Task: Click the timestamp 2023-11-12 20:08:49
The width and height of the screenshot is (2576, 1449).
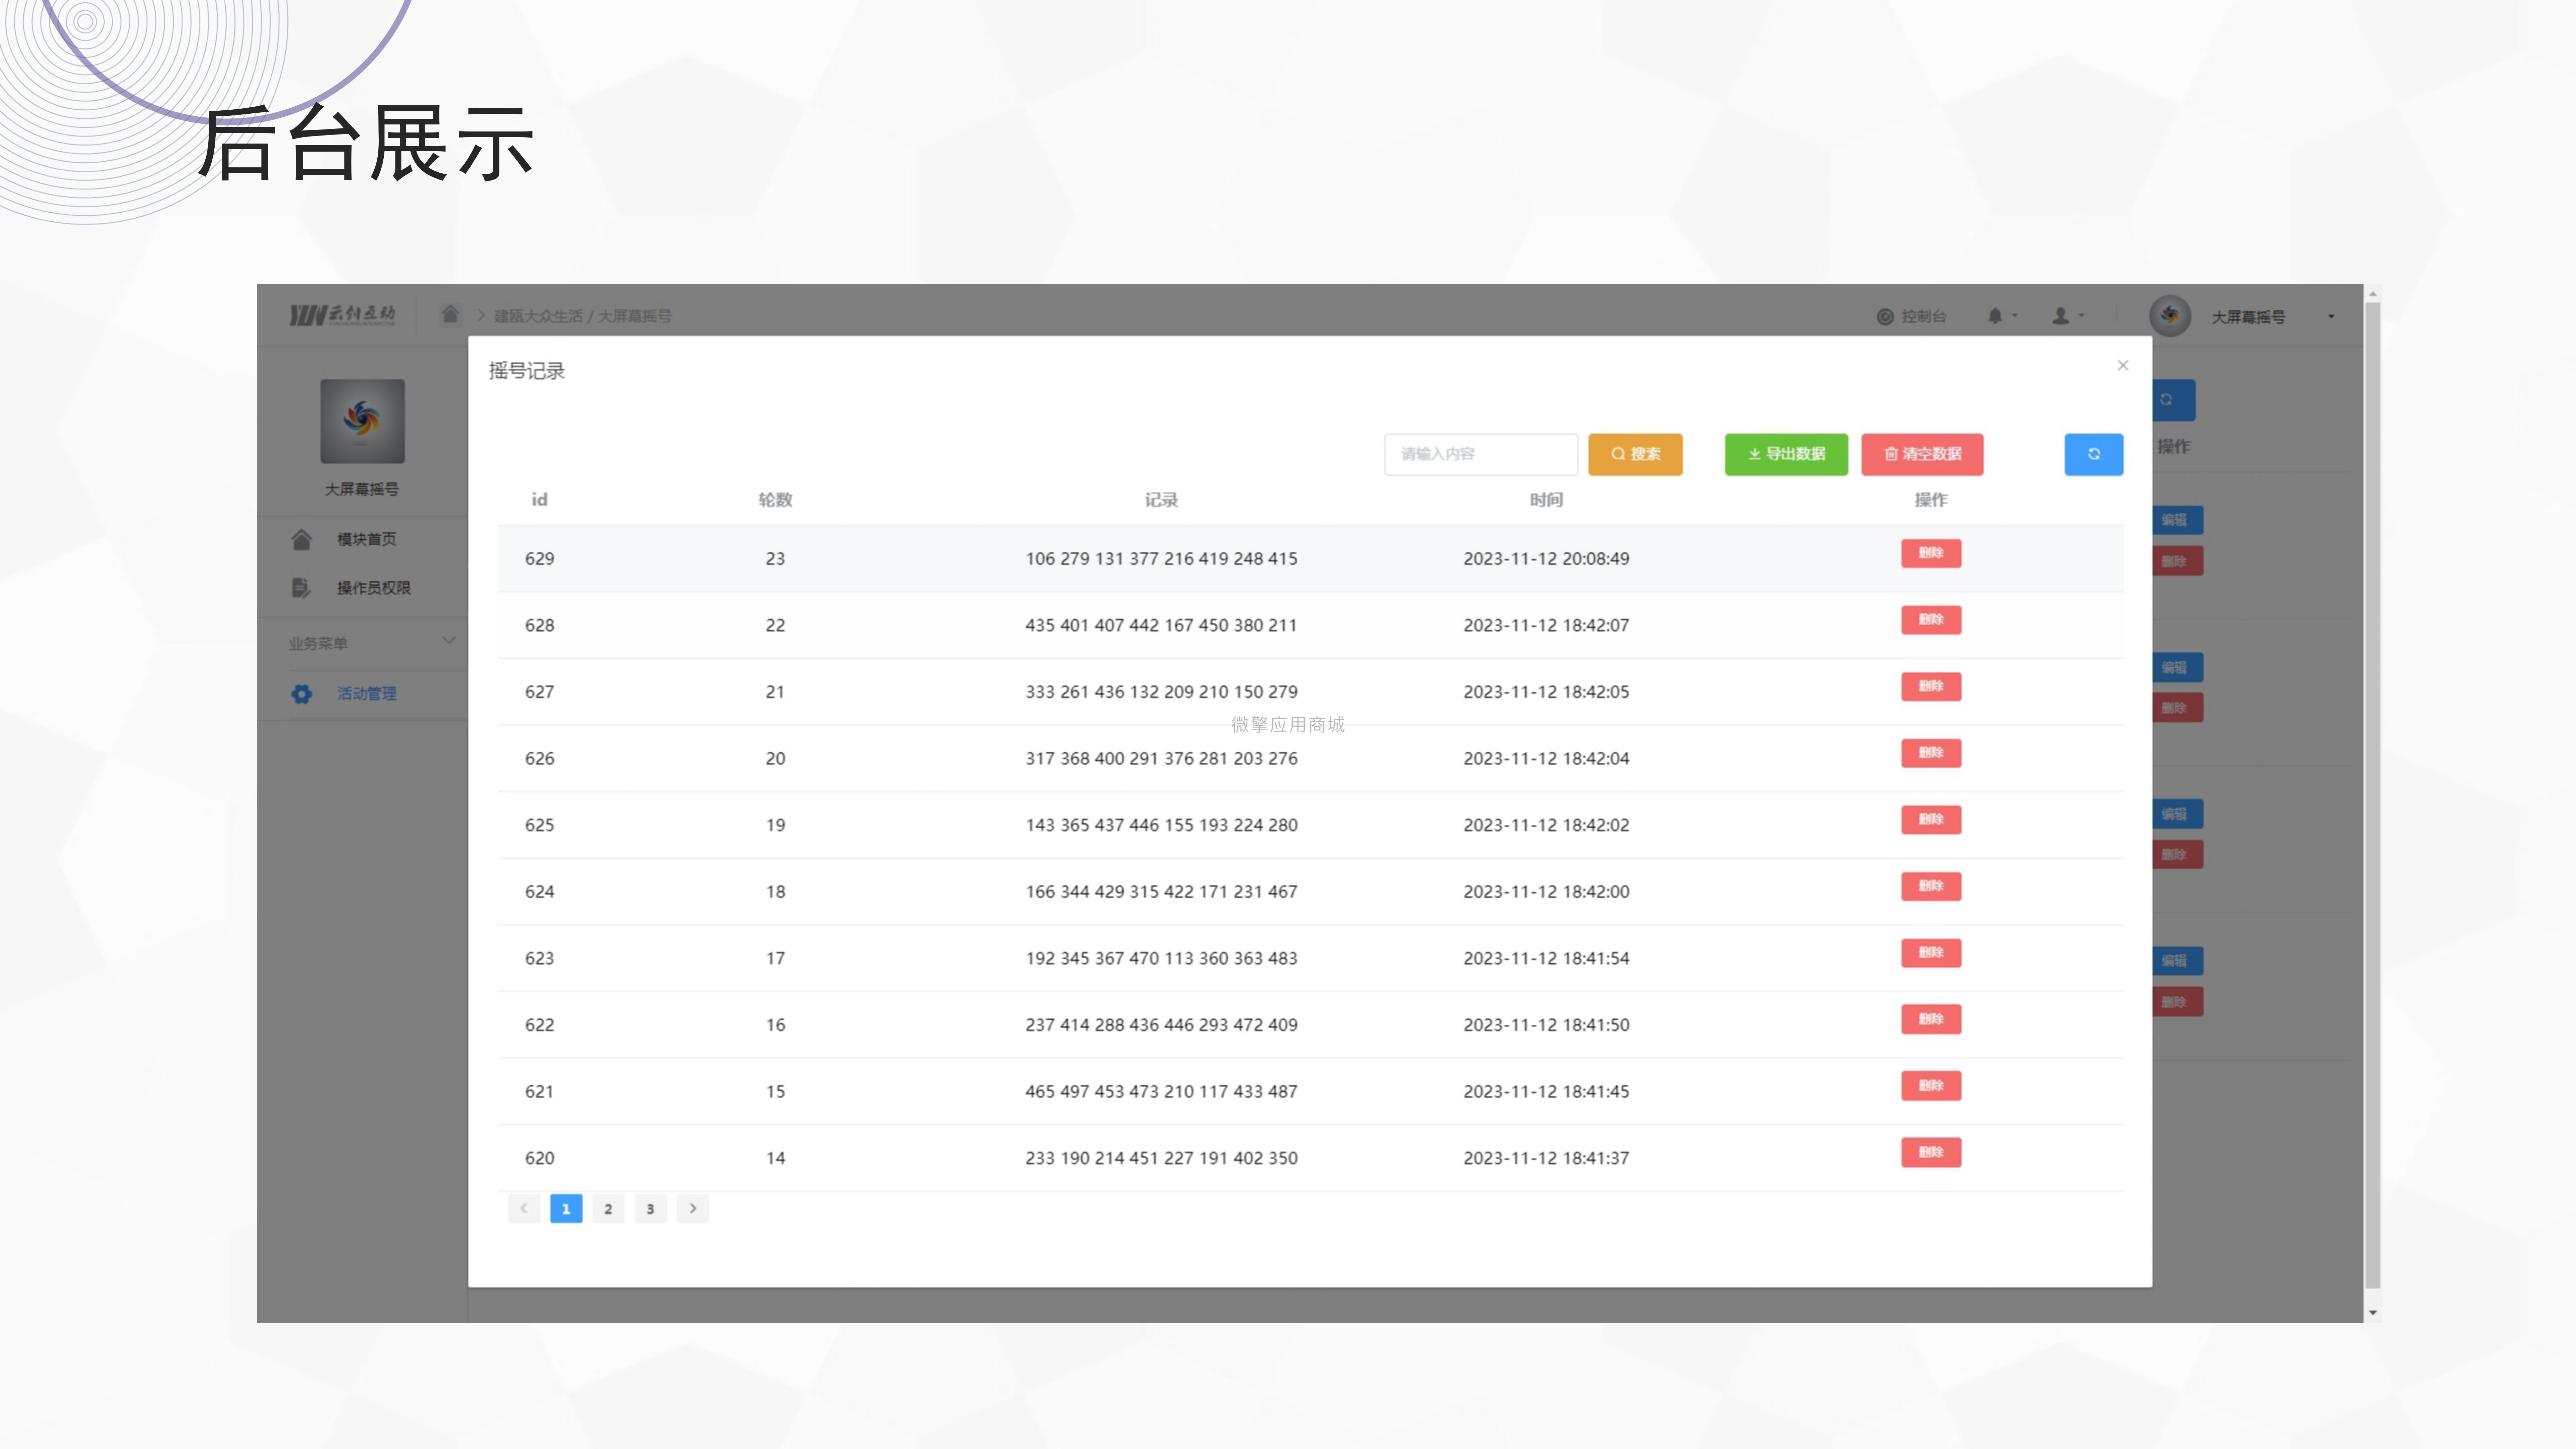Action: (1546, 559)
